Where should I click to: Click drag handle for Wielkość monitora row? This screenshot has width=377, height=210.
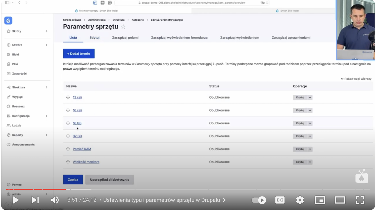pos(68,162)
